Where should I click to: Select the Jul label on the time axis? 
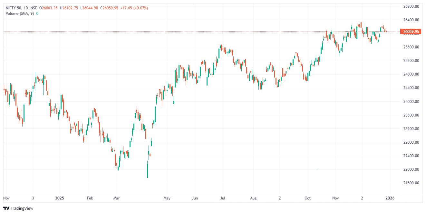223,198
